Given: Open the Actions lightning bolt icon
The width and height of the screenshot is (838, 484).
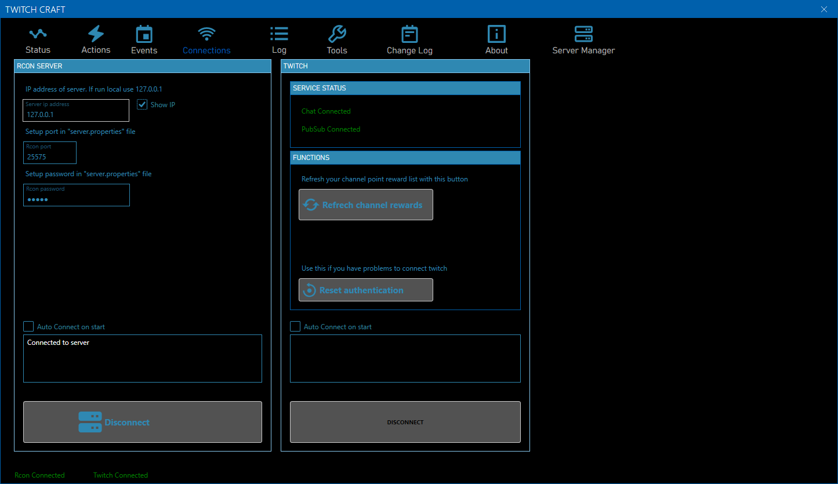Looking at the screenshot, I should (x=96, y=34).
